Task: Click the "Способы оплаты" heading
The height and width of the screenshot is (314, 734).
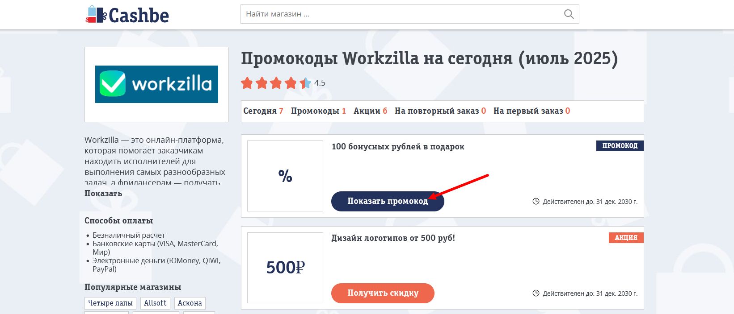Action: pos(119,221)
